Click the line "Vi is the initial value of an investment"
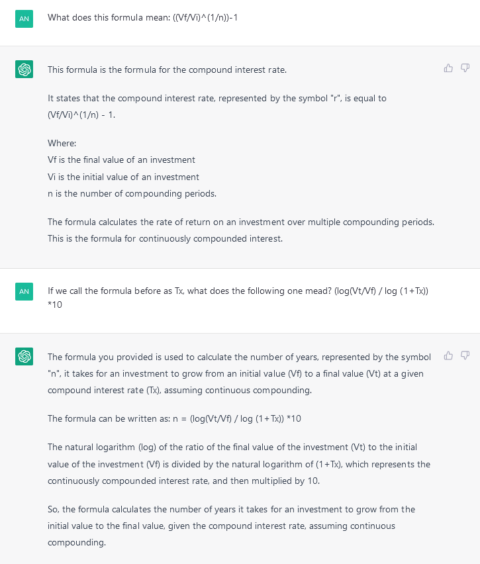Screen dimensions: 480x564 pos(123,177)
